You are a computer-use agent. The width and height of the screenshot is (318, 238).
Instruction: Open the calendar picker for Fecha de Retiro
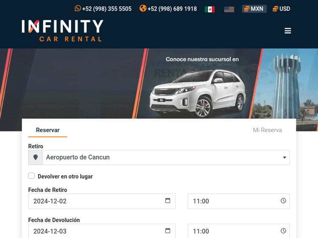coord(168,201)
